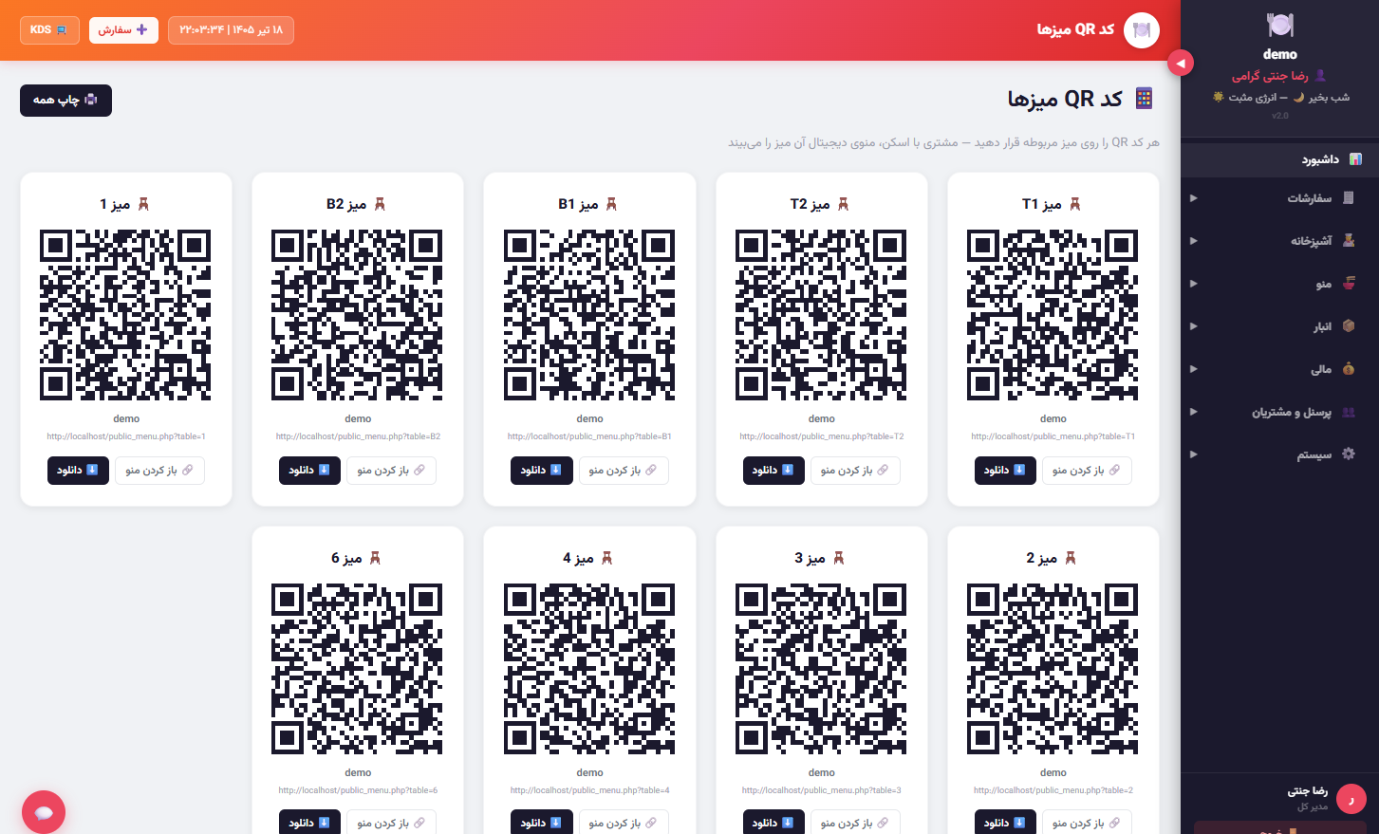The width and height of the screenshot is (1379, 834).
Task: Open the مالی sidebar section
Action: (1279, 369)
